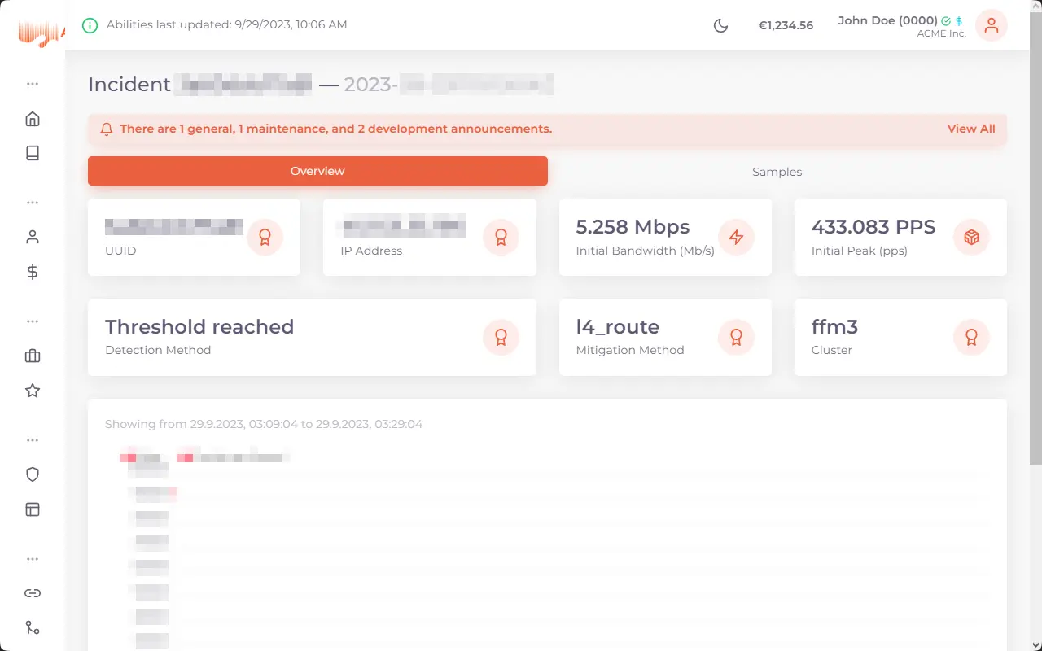Image resolution: width=1042 pixels, height=651 pixels.
Task: Click the profile avatar in top right
Action: (991, 25)
